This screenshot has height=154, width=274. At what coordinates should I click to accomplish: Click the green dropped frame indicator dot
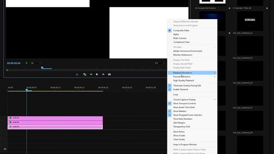pos(27,63)
